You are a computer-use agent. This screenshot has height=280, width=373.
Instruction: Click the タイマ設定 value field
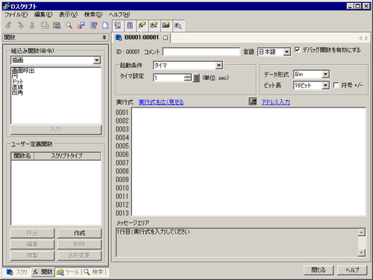pos(169,78)
